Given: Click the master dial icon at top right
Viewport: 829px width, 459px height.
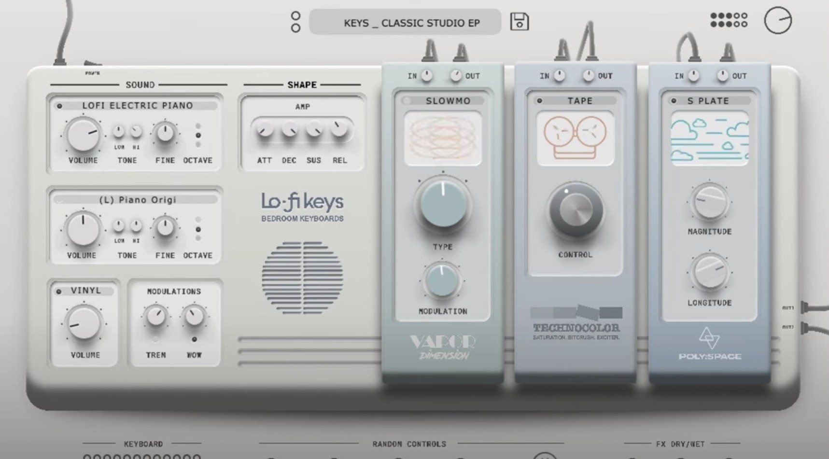Looking at the screenshot, I should click(778, 20).
